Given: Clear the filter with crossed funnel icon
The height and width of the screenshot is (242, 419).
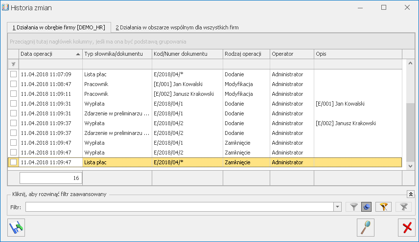Looking at the screenshot, I should coord(403,207).
